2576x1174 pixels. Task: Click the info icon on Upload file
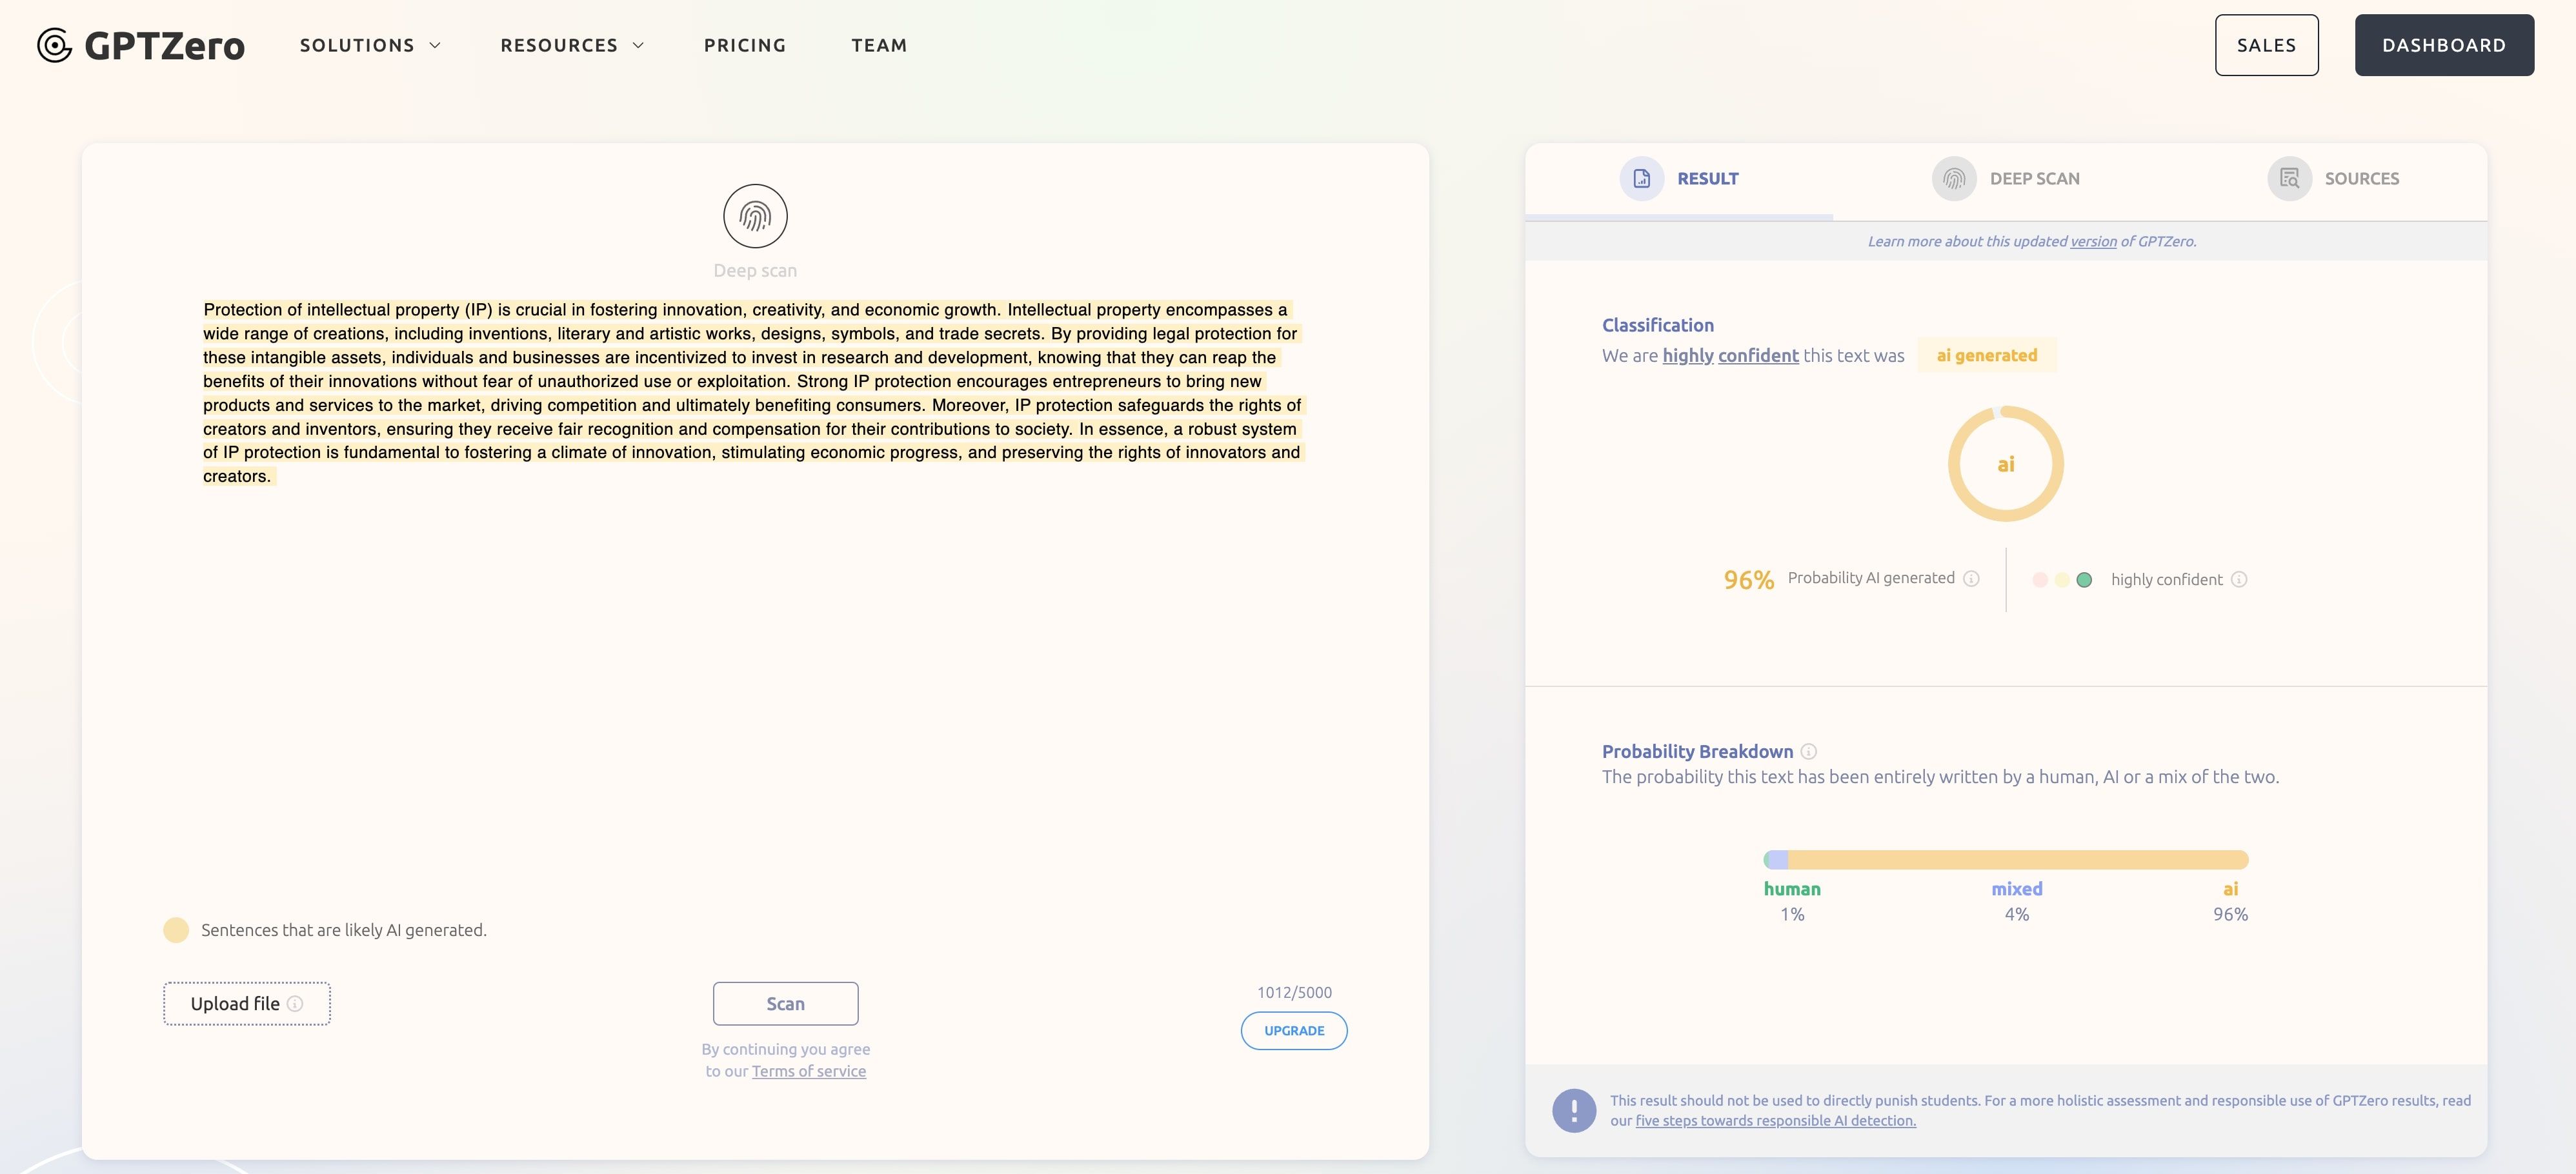[x=295, y=1004]
